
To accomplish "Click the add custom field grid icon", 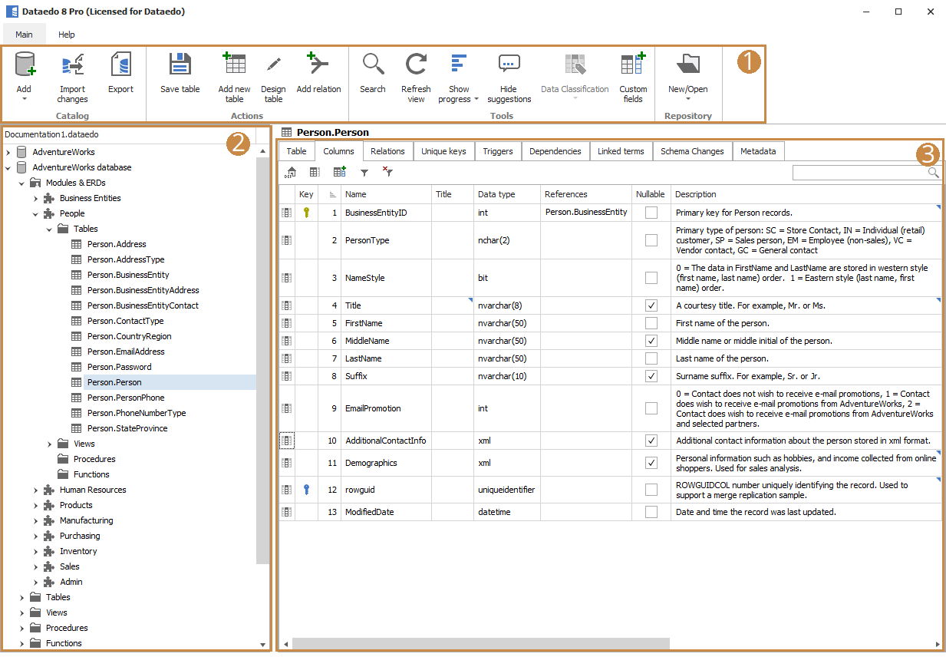I will point(339,173).
